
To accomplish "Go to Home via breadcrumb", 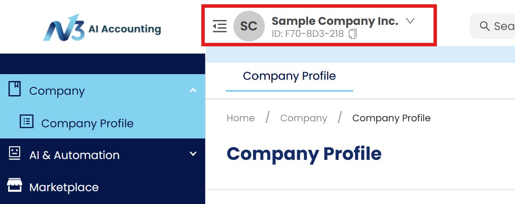I will pos(240,118).
